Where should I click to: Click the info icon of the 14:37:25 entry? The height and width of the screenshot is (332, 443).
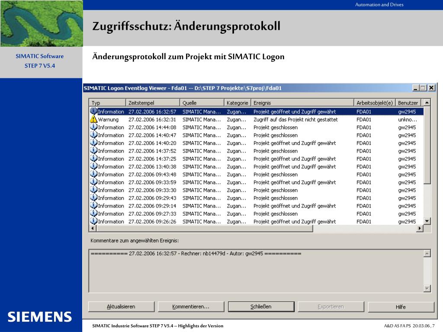click(94, 159)
